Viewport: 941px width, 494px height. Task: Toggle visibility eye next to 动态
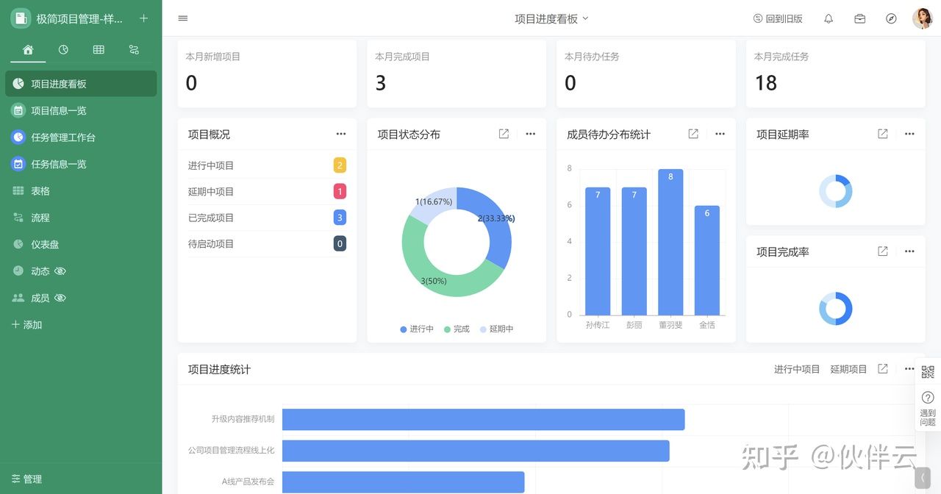coord(60,271)
